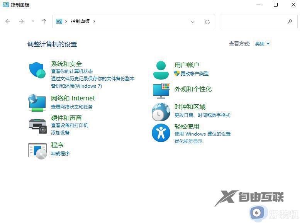Minimize the Control Panel window
The height and width of the screenshot is (224, 302).
coord(258,5)
